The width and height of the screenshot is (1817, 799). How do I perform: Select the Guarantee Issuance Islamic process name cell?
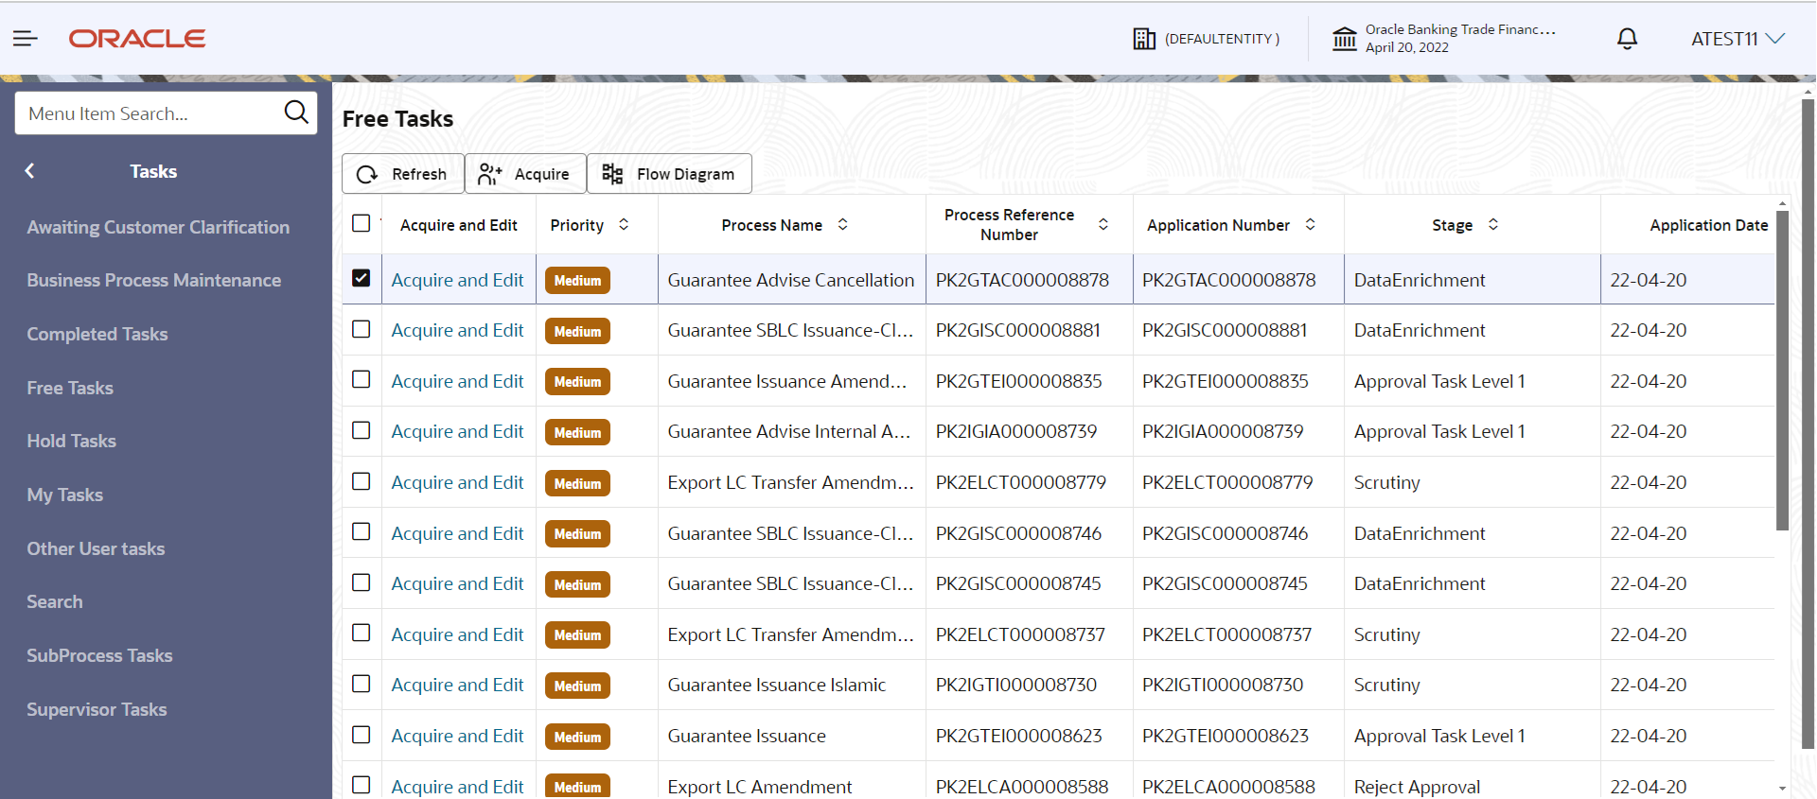coord(791,685)
